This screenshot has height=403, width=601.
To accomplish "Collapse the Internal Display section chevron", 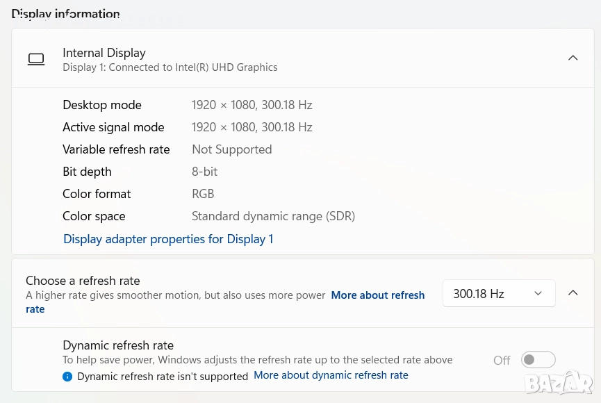I will click(x=573, y=58).
